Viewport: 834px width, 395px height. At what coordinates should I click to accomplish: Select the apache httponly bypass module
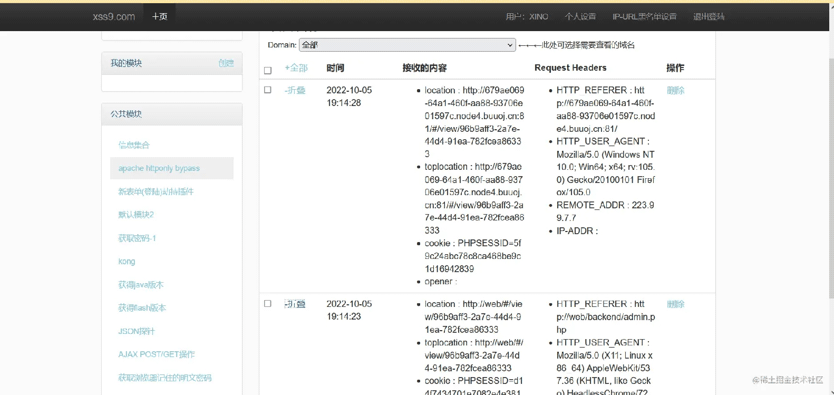pyautogui.click(x=159, y=168)
